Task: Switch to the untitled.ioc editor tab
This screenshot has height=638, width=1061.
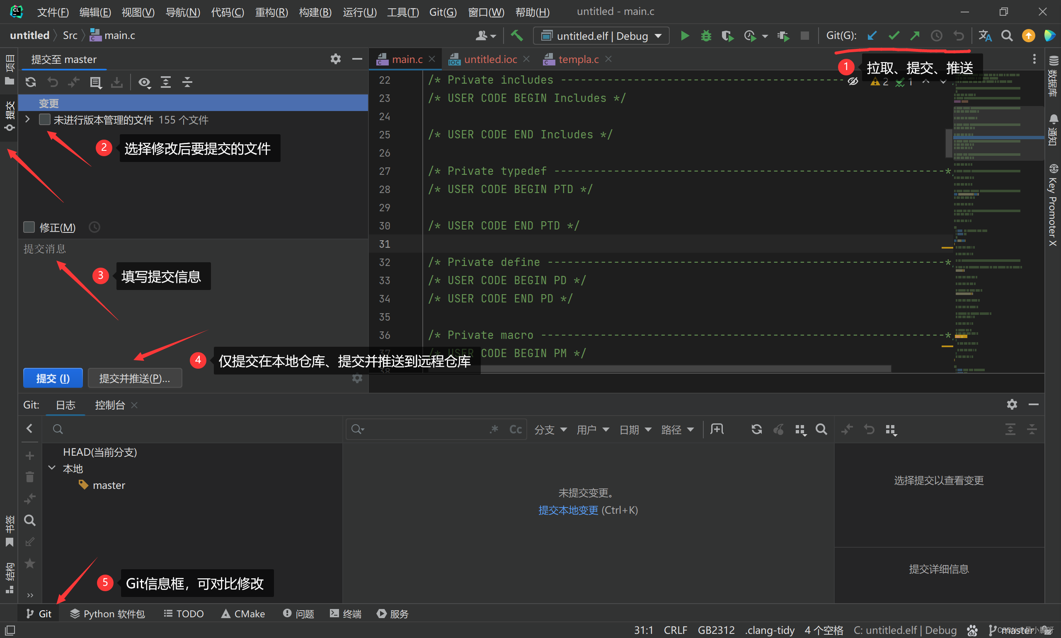Action: 490,59
